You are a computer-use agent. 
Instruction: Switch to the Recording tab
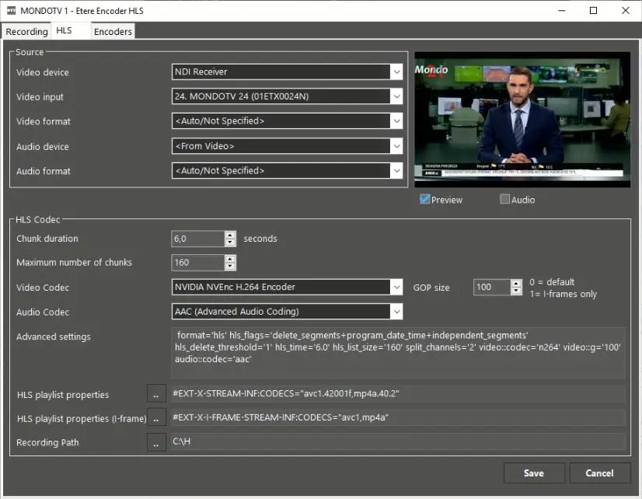tap(26, 31)
